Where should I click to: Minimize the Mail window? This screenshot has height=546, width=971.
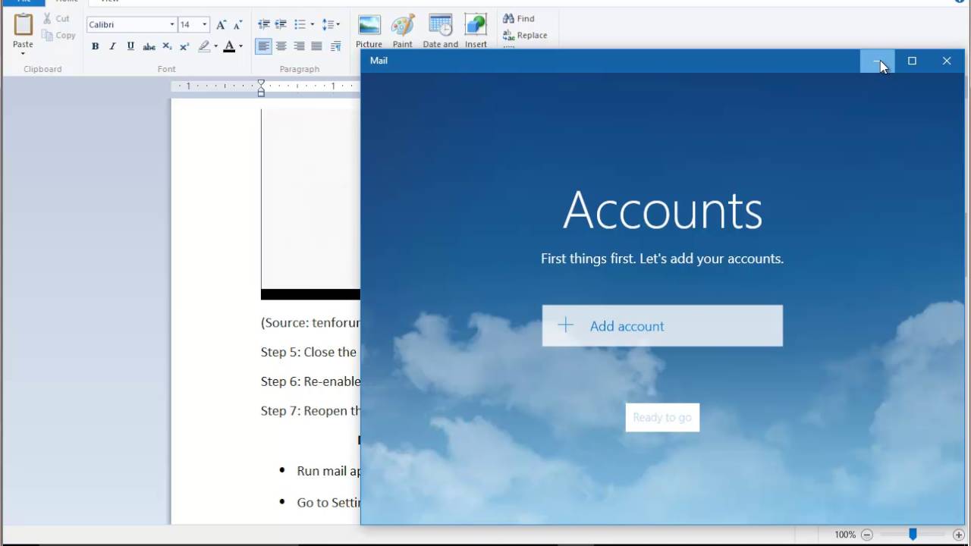click(x=877, y=61)
